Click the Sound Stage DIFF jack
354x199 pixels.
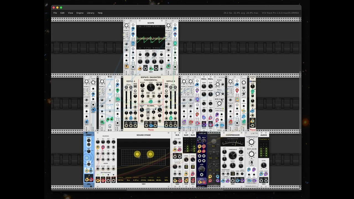coord(113,169)
